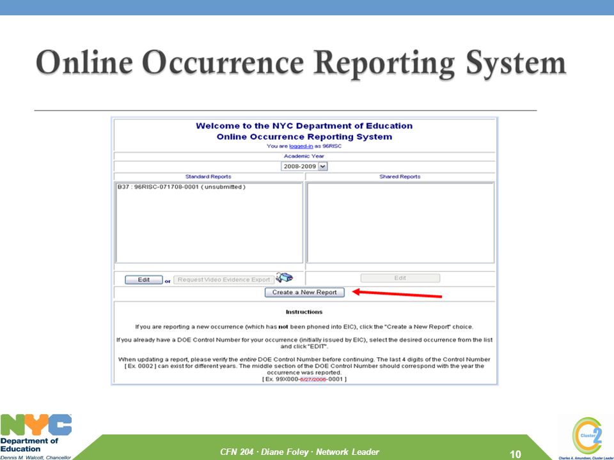Click the CFN 204 Diane Foley footer text

coord(299,452)
